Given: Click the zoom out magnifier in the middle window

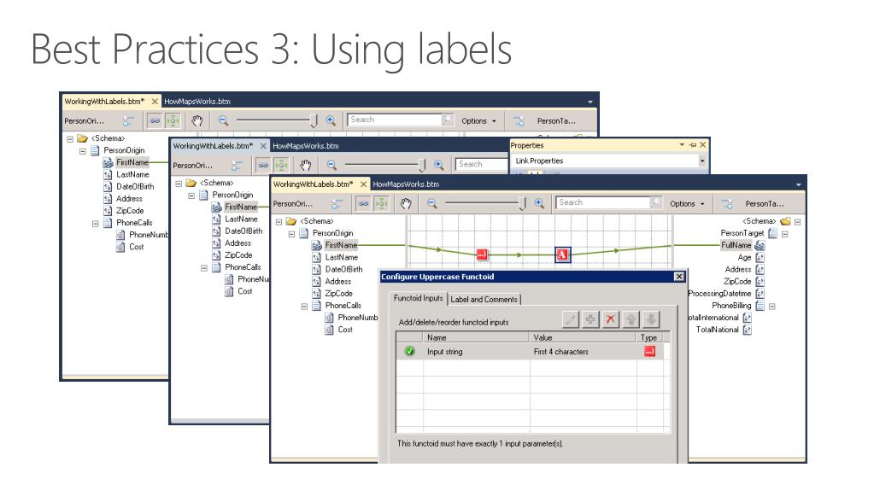Looking at the screenshot, I should click(x=331, y=165).
